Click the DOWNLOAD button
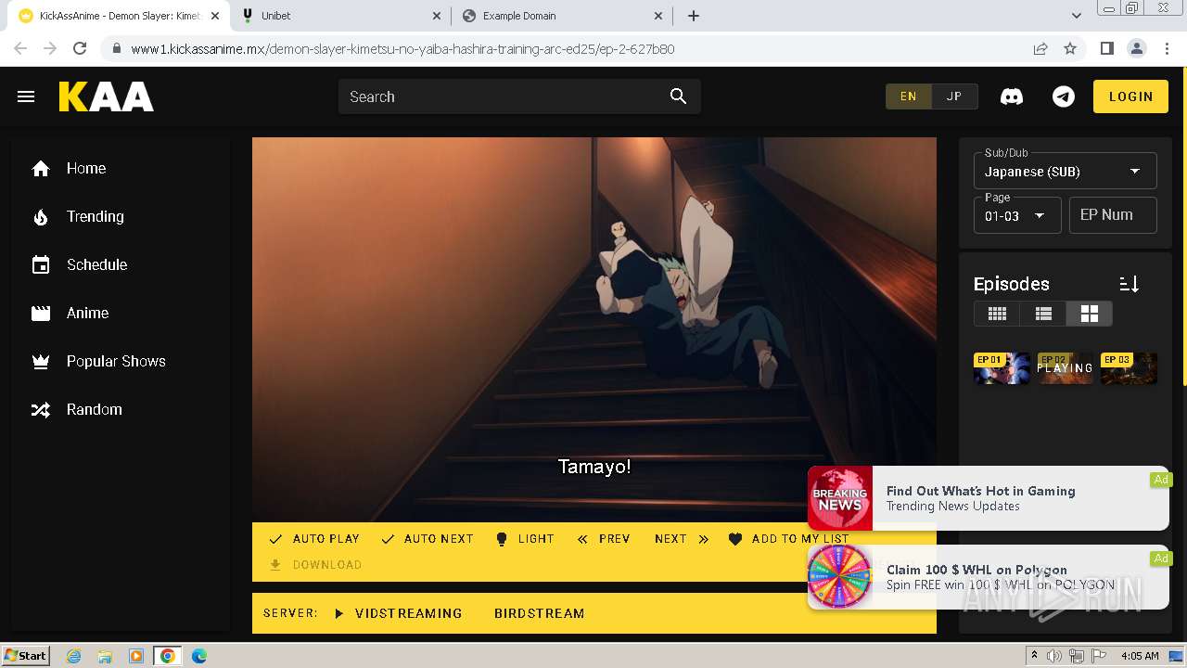This screenshot has height=668, width=1187. point(315,565)
